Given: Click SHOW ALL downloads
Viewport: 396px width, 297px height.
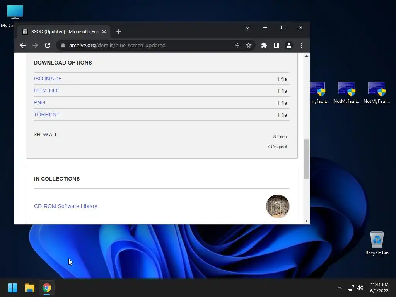Looking at the screenshot, I should coord(46,134).
